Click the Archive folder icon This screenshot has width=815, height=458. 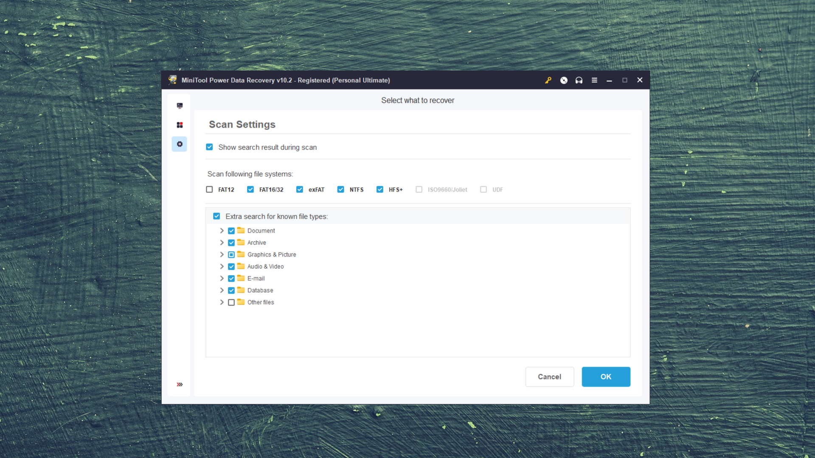(x=241, y=242)
